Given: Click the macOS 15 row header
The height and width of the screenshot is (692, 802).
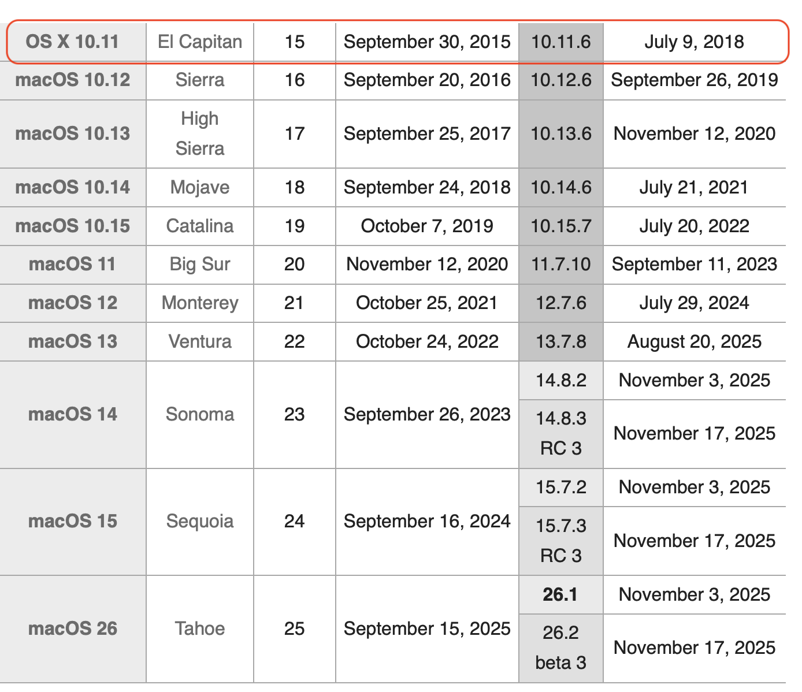Looking at the screenshot, I should (x=73, y=522).
